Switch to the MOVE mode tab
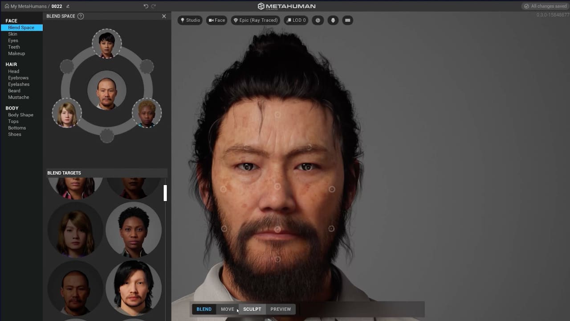The height and width of the screenshot is (321, 570). (227, 309)
